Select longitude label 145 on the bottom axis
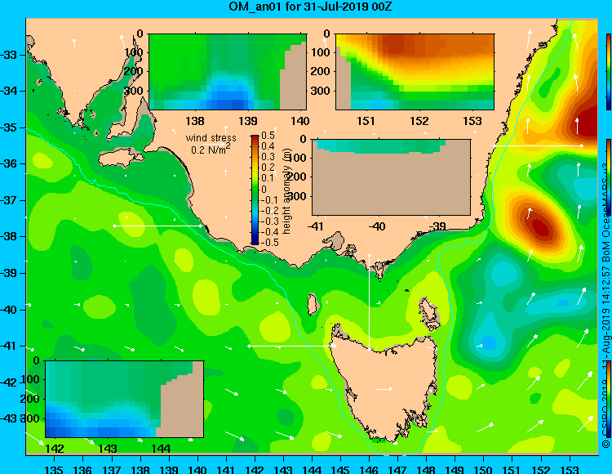Viewport: 612px width, 474px height. (x=340, y=469)
